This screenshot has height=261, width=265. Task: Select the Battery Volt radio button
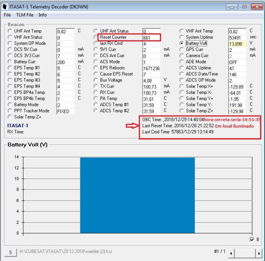click(x=182, y=44)
